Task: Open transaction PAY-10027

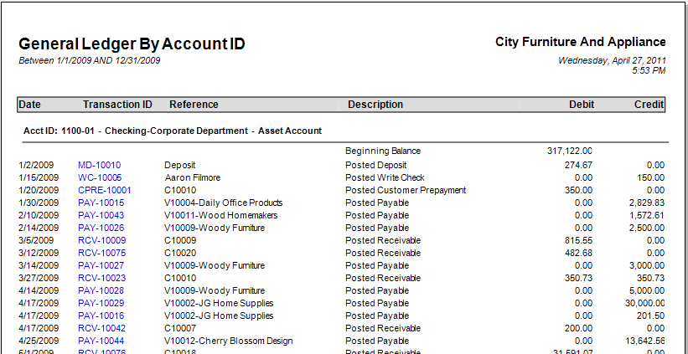Action: pyautogui.click(x=101, y=265)
